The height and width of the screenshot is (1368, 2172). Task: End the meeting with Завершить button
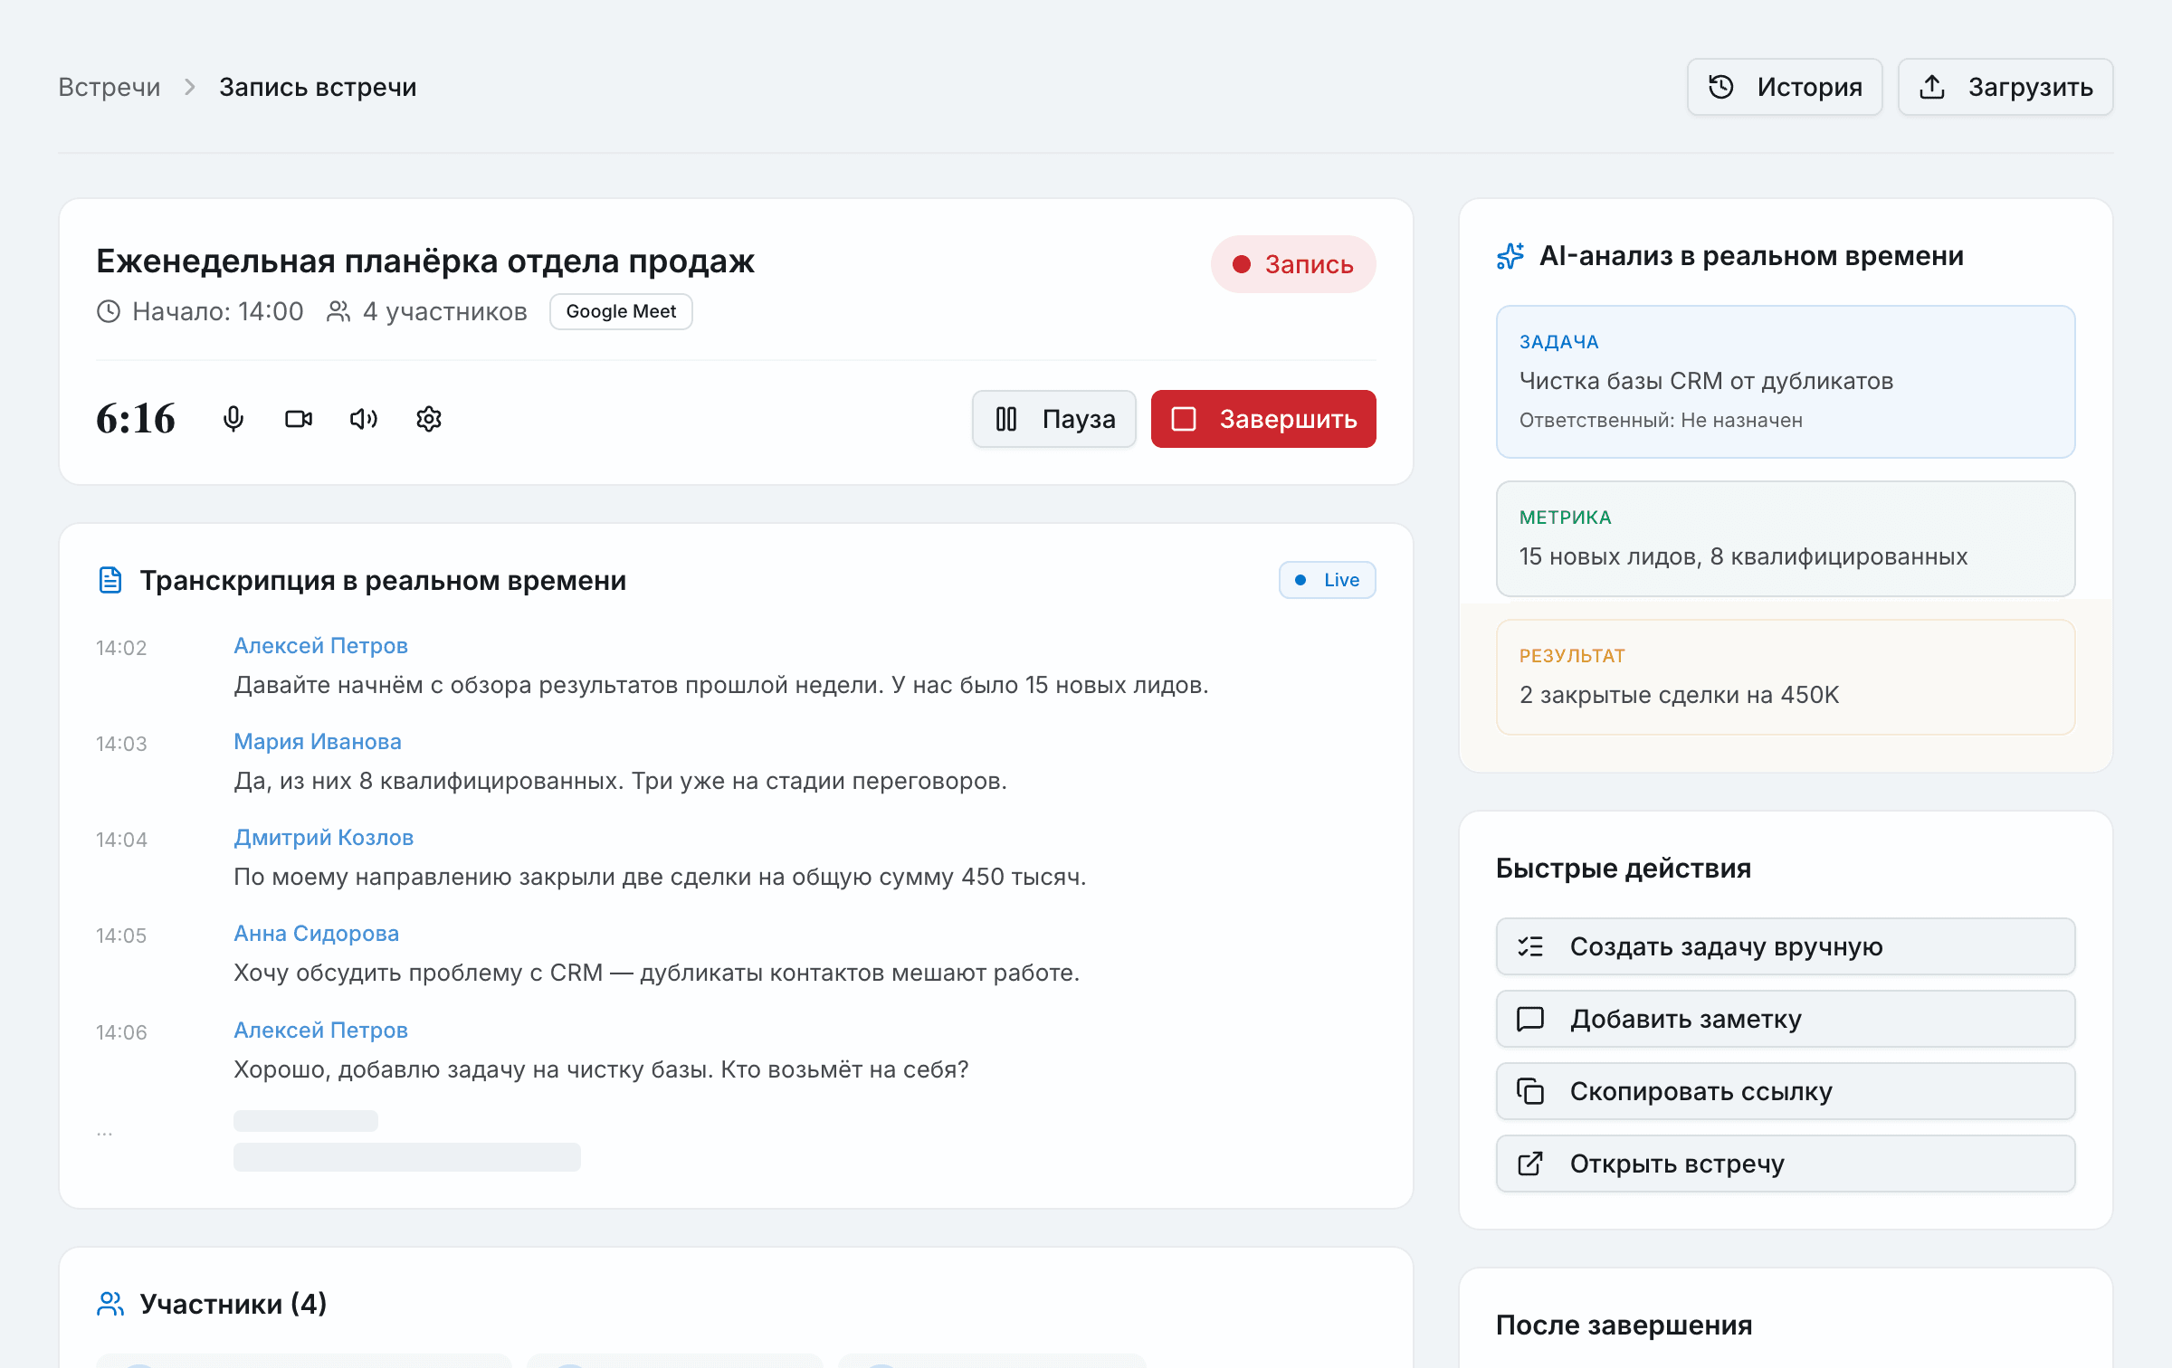(x=1262, y=419)
